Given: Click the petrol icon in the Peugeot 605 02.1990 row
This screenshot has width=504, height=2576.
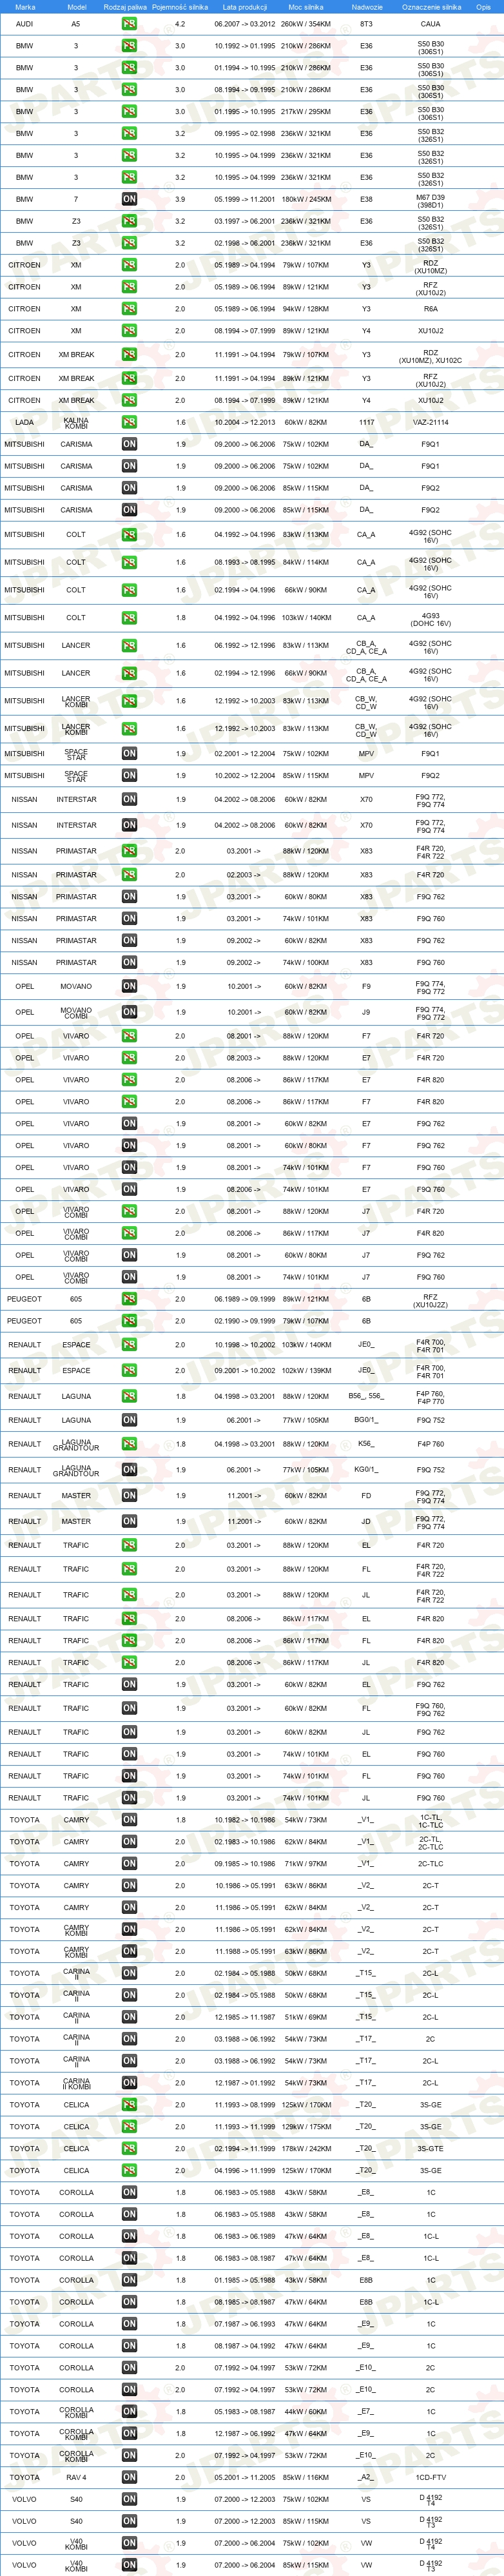Looking at the screenshot, I should coord(129,1321).
